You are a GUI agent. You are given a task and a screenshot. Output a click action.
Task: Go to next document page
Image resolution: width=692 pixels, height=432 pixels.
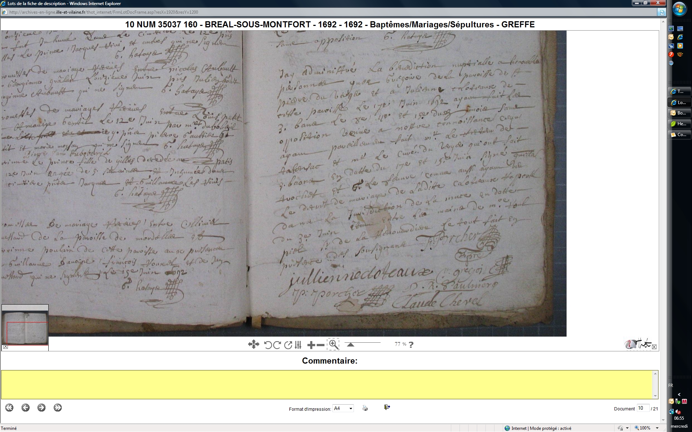(41, 408)
